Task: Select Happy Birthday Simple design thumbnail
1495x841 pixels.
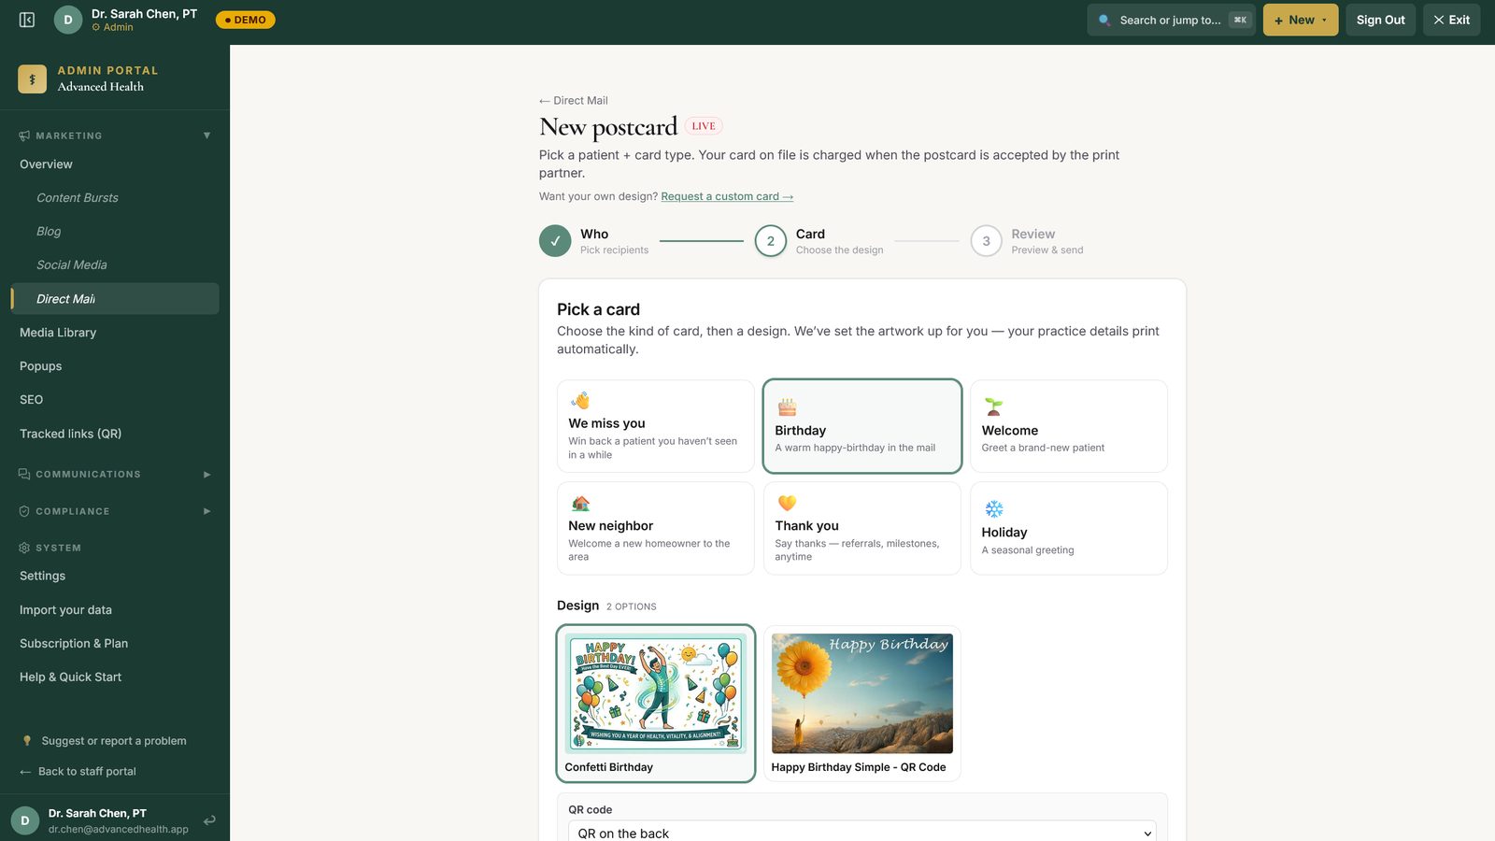Action: point(861,694)
